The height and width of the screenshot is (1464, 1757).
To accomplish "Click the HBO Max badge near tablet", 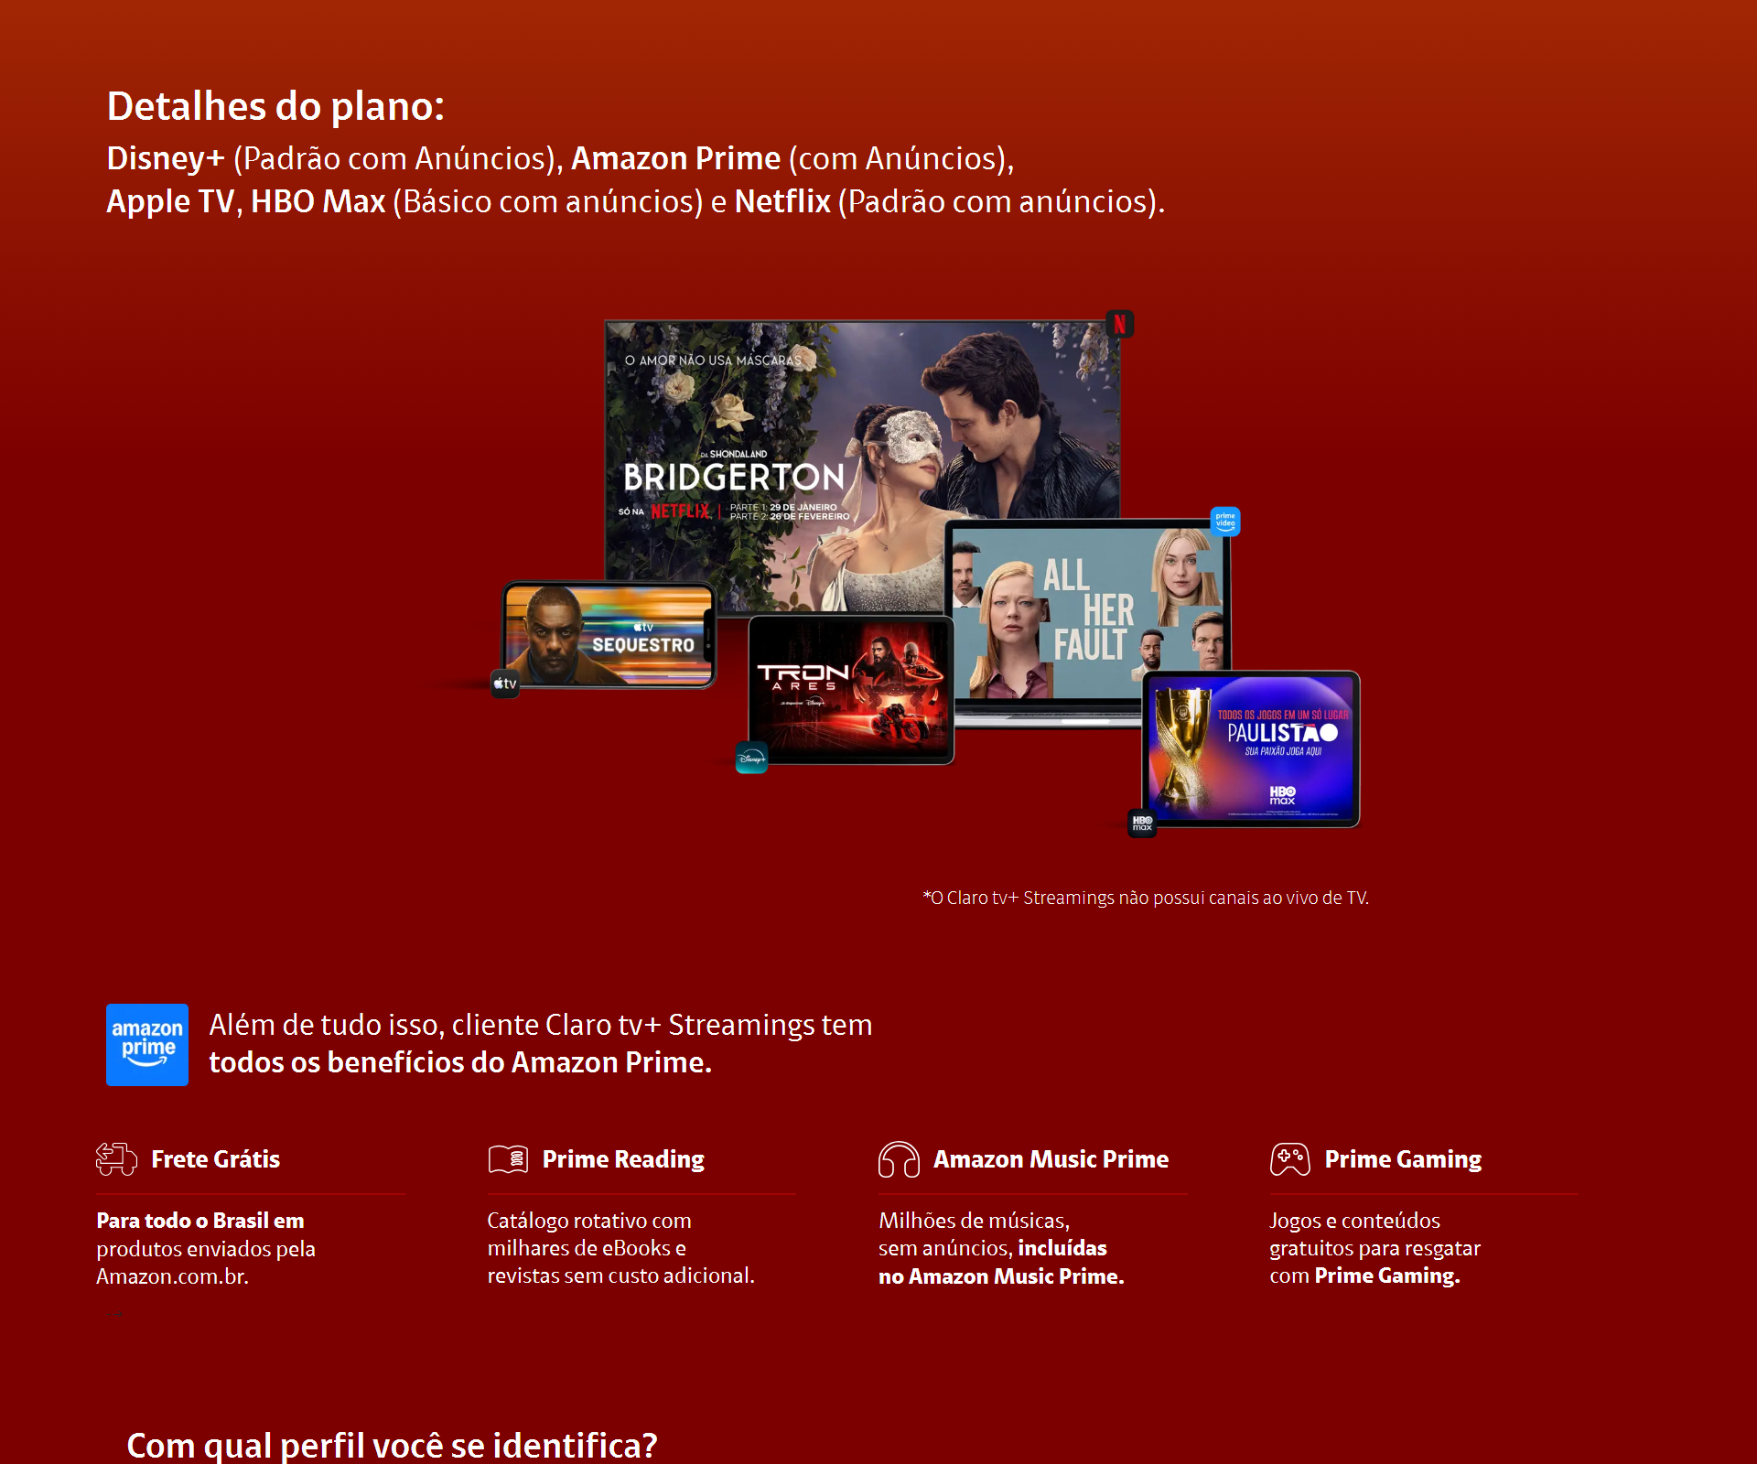I will coord(1142,823).
